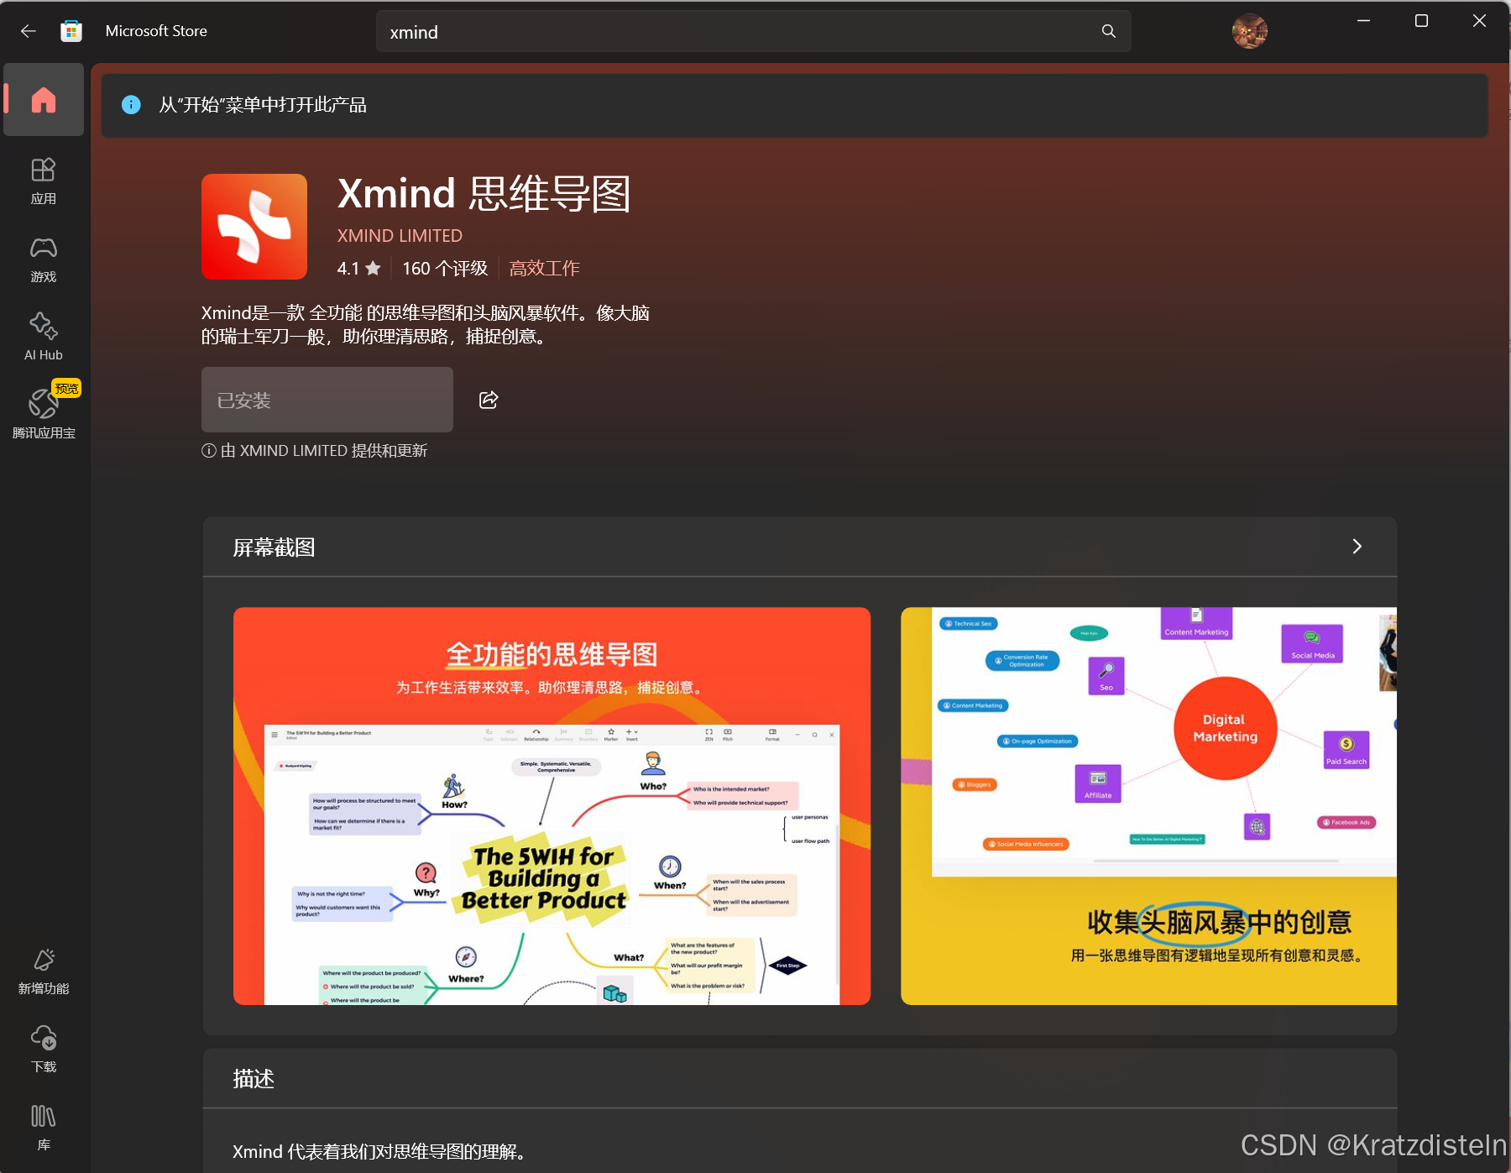Open the user profile avatar menu
The image size is (1511, 1173).
pos(1249,31)
